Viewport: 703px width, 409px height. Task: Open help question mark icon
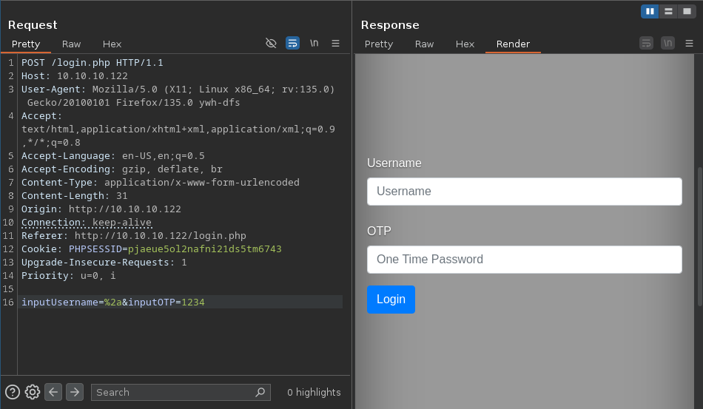pyautogui.click(x=13, y=392)
